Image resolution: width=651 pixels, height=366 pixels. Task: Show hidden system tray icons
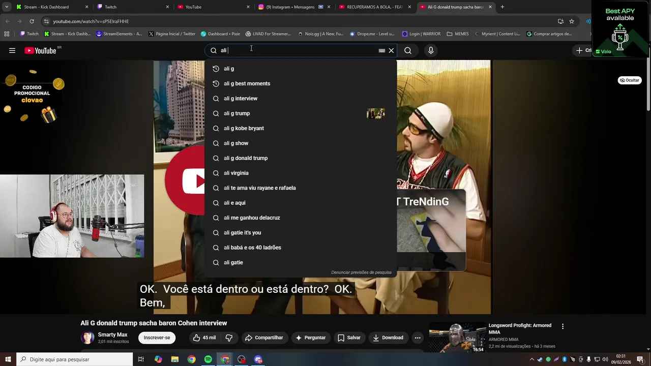click(x=532, y=359)
